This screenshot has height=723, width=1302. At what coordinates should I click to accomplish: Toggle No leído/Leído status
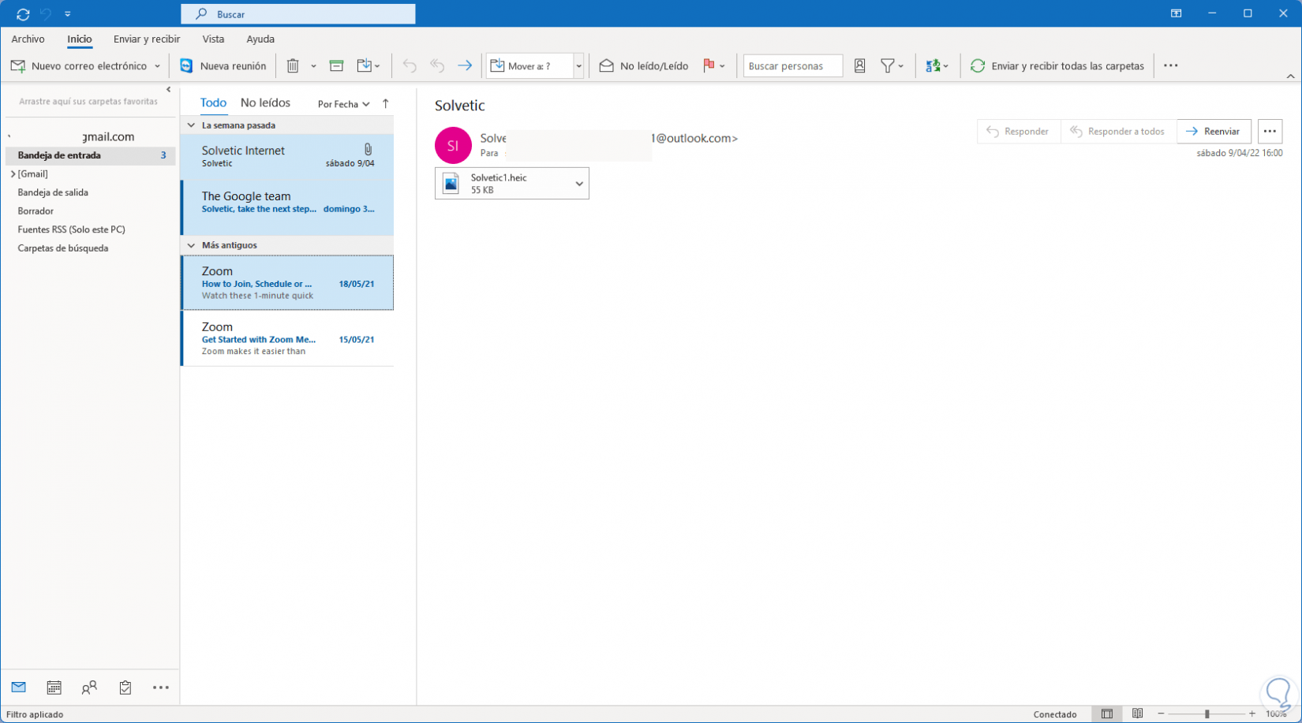pos(644,66)
